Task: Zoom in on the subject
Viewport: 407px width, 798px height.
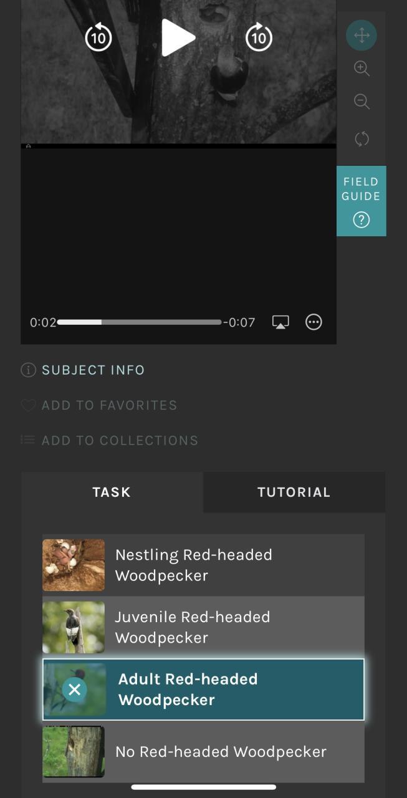Action: coord(362,69)
